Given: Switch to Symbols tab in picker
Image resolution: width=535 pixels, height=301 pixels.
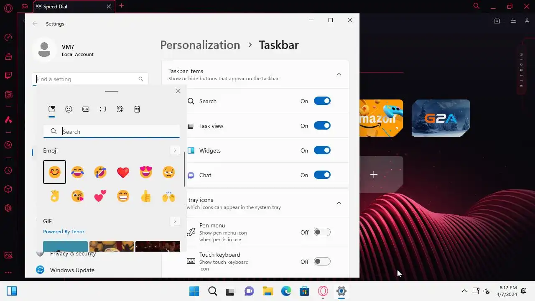Looking at the screenshot, I should pos(120,109).
